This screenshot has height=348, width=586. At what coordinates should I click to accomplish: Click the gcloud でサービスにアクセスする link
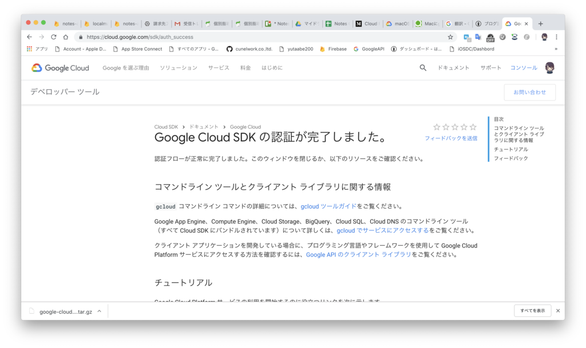tap(383, 230)
